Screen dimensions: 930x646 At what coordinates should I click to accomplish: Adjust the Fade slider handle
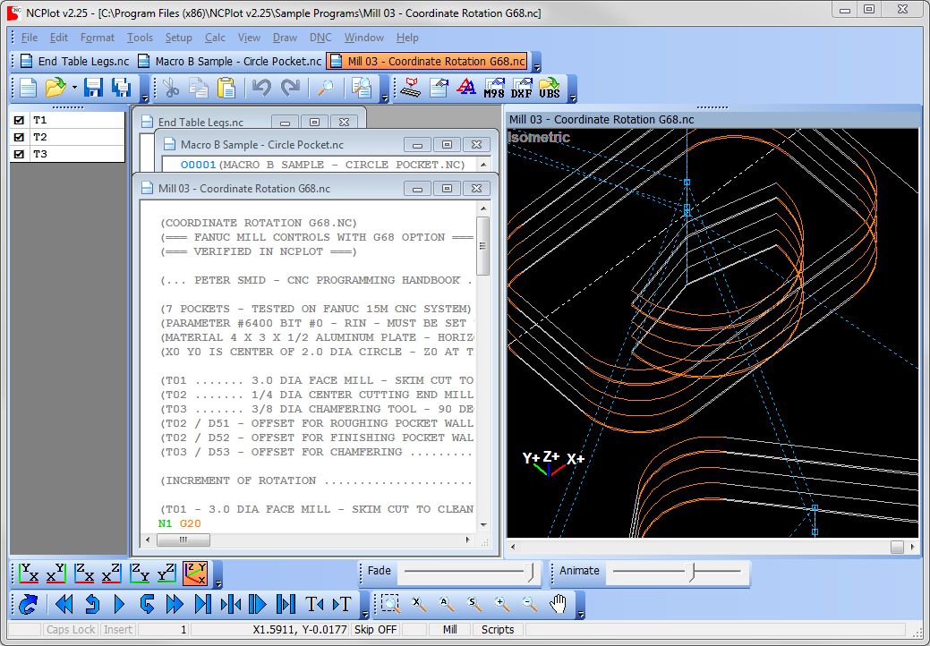click(532, 572)
